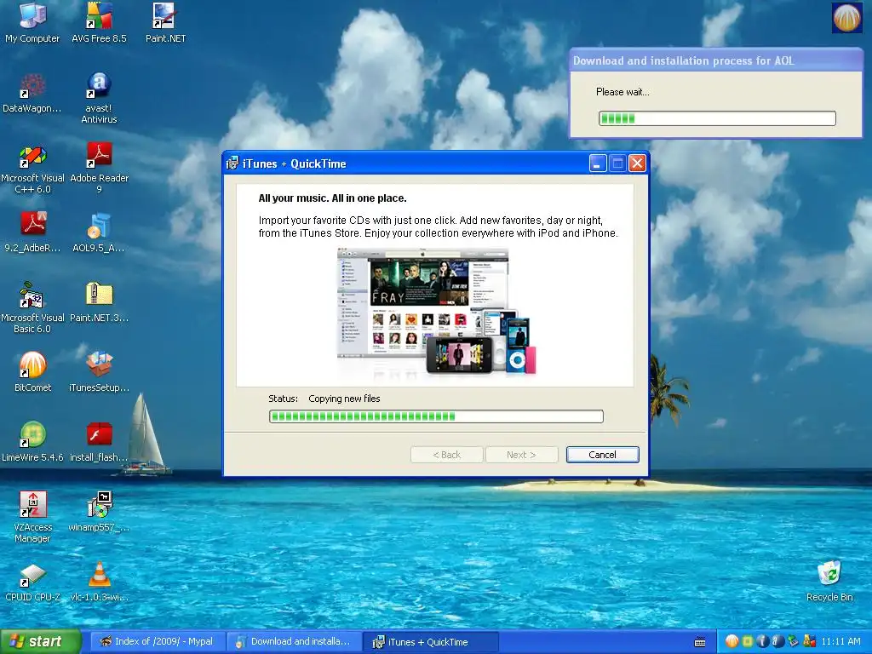Click the AVG tray icon

tap(809, 641)
